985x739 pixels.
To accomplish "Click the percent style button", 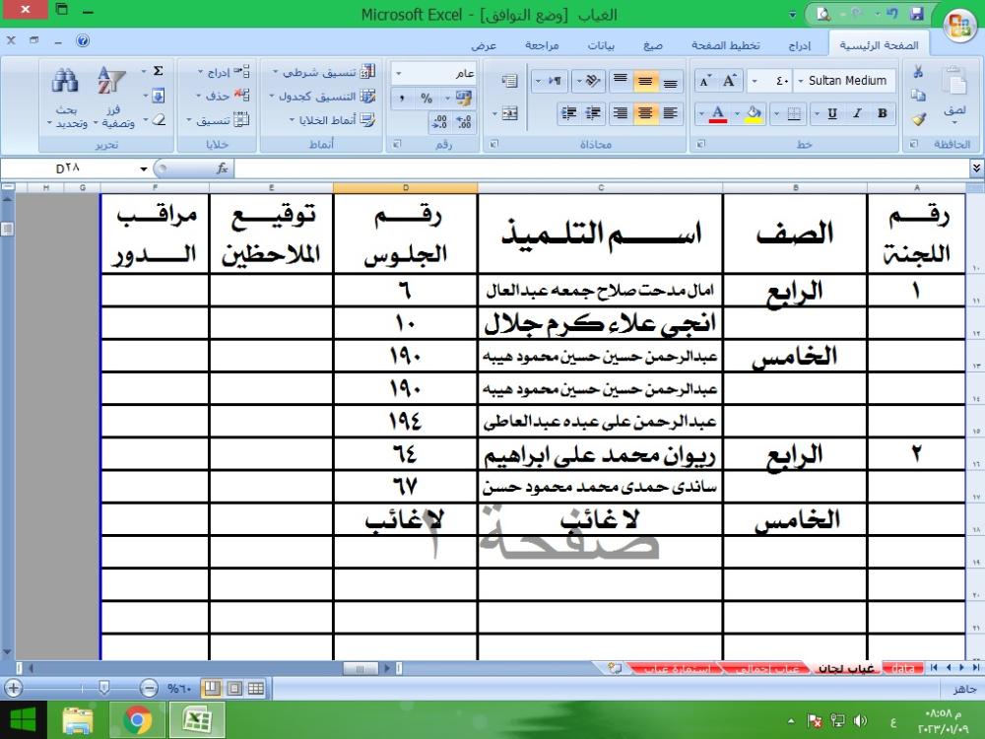I will 427,98.
